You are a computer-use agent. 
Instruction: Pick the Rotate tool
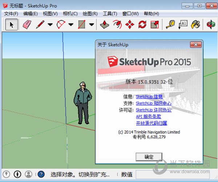[x=142, y=24]
